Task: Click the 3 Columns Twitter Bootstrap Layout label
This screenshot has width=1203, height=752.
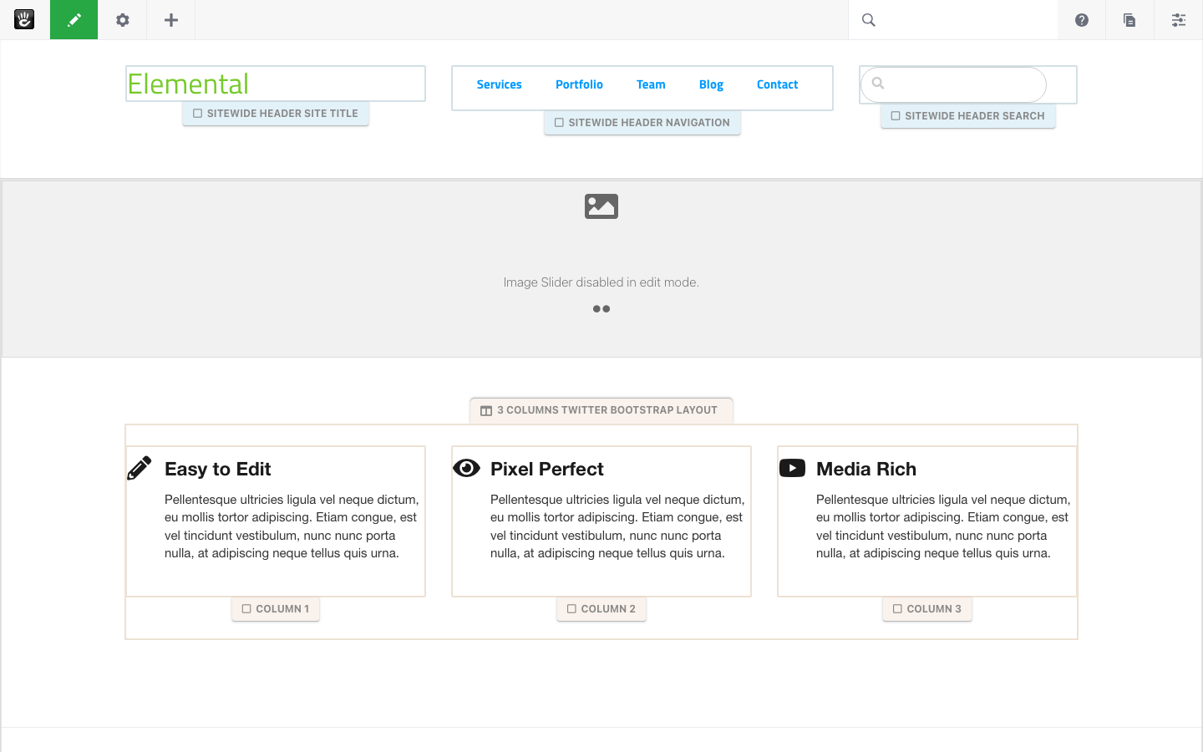Action: tap(601, 410)
